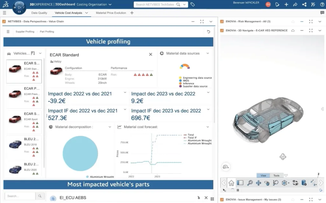Open the 3DCompass in the top-left corner
The image size is (326, 203).
point(19,7)
